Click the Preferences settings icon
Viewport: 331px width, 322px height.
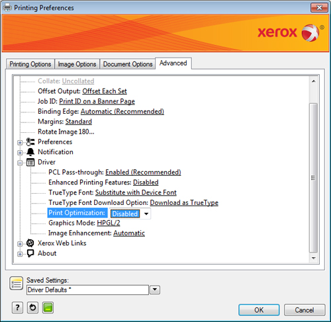(x=30, y=141)
